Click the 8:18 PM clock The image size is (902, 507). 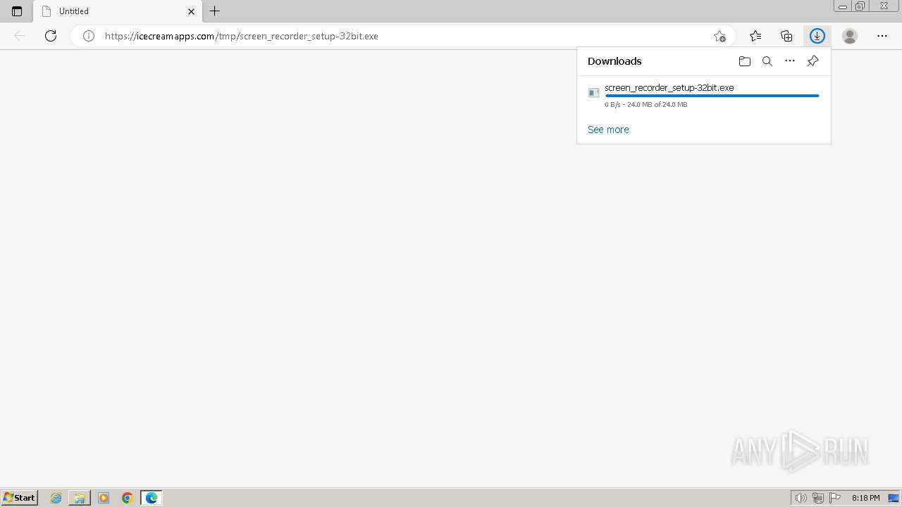[865, 498]
